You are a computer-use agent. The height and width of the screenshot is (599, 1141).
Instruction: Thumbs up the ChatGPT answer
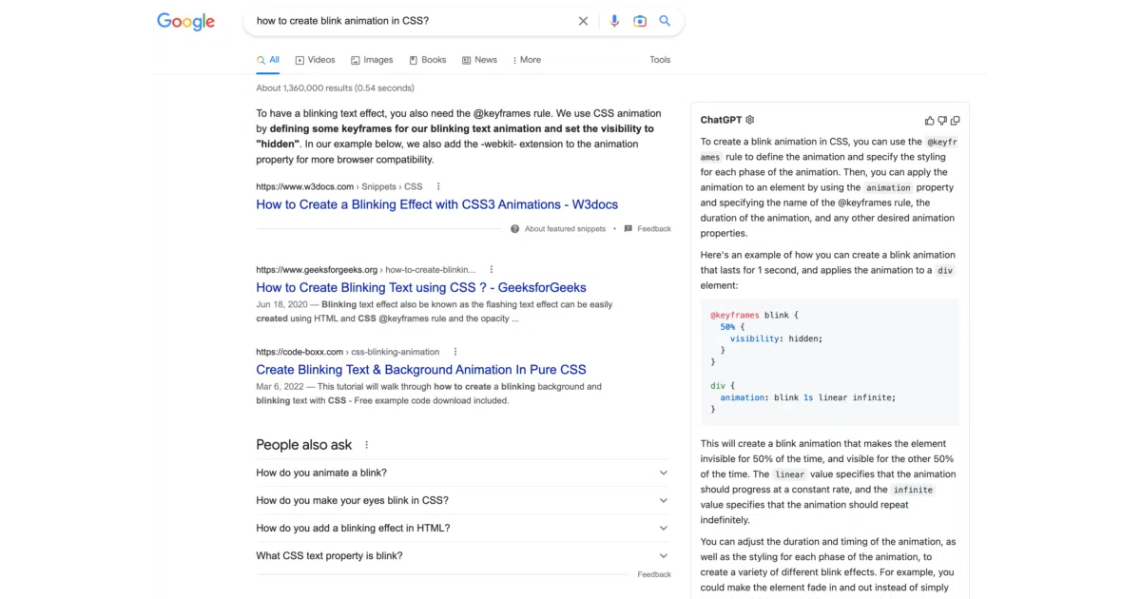click(x=930, y=121)
